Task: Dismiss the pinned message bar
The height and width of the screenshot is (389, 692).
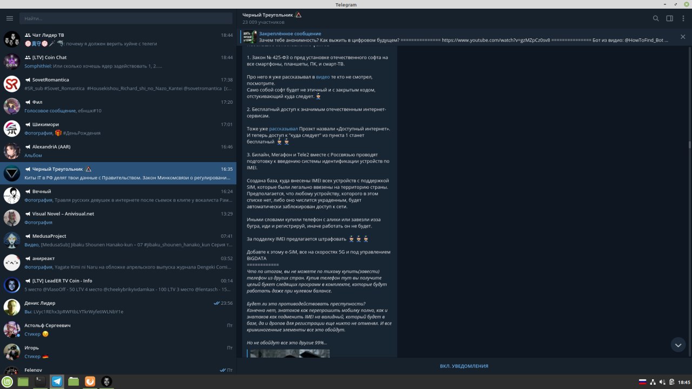Action: point(683,37)
